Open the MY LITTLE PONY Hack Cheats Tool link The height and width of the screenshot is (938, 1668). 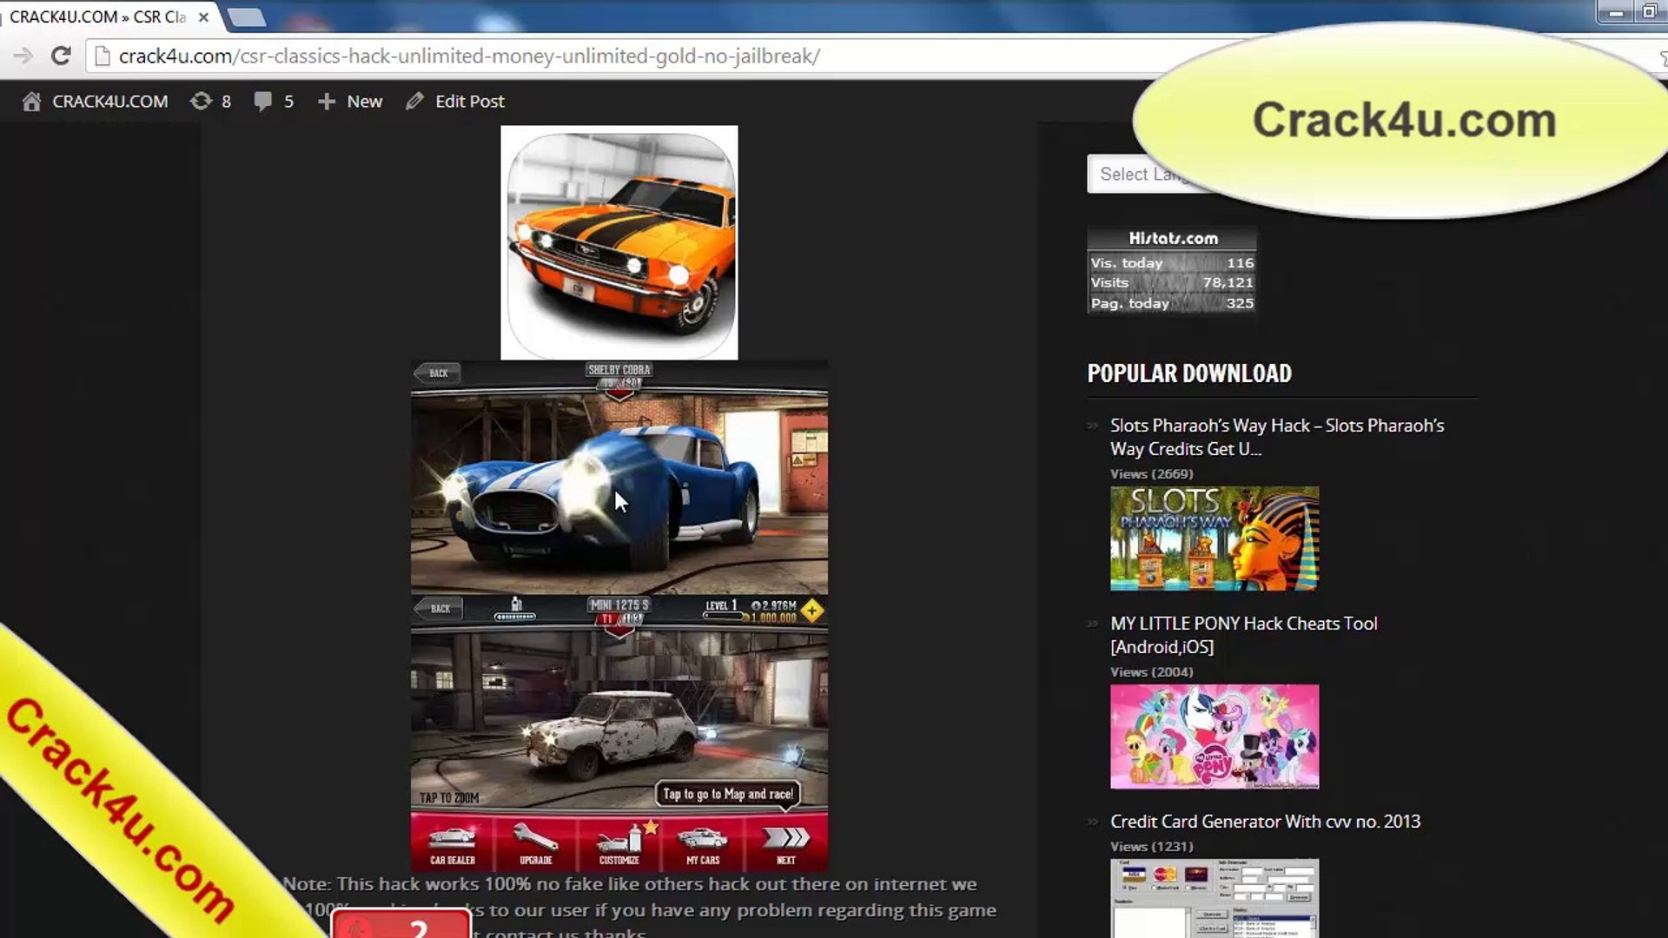point(1243,635)
